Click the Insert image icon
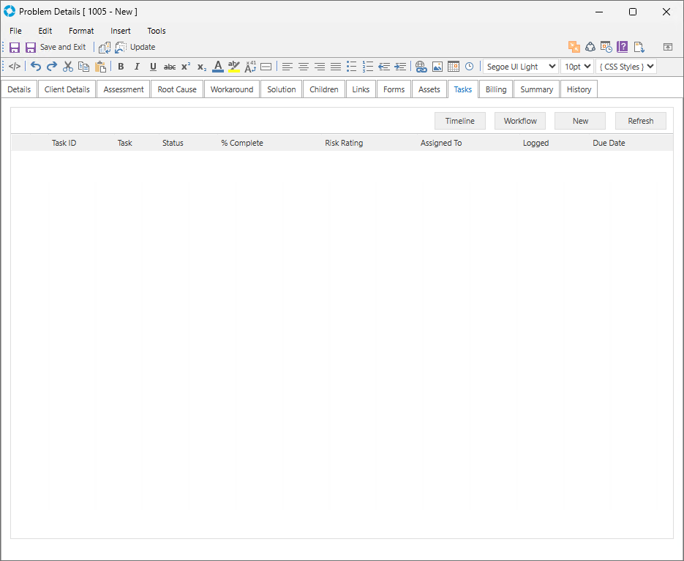 (x=437, y=67)
